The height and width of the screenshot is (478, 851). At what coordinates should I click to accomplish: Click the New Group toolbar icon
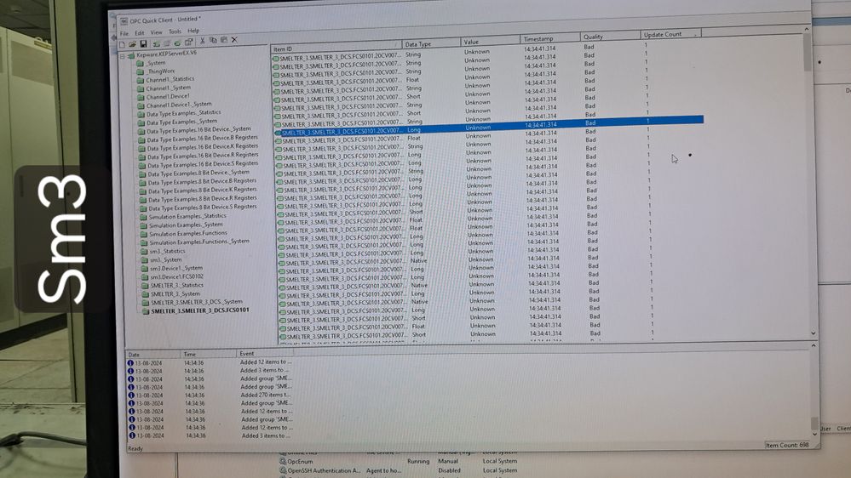(x=167, y=43)
